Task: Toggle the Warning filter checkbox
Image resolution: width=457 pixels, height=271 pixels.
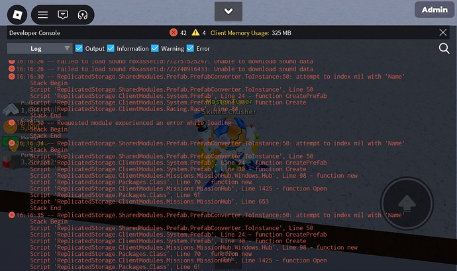Action: [x=155, y=48]
